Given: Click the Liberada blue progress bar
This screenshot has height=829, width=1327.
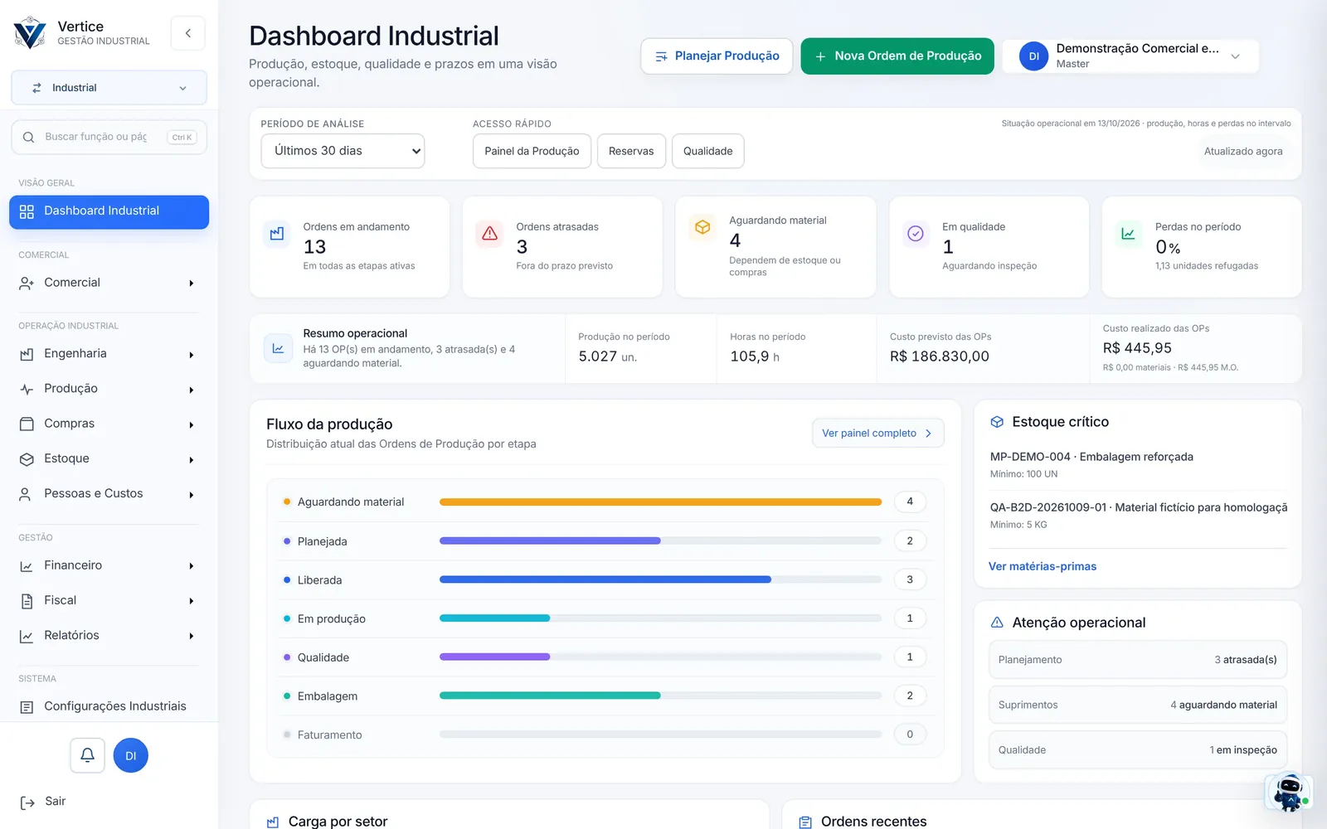Looking at the screenshot, I should click(x=605, y=579).
